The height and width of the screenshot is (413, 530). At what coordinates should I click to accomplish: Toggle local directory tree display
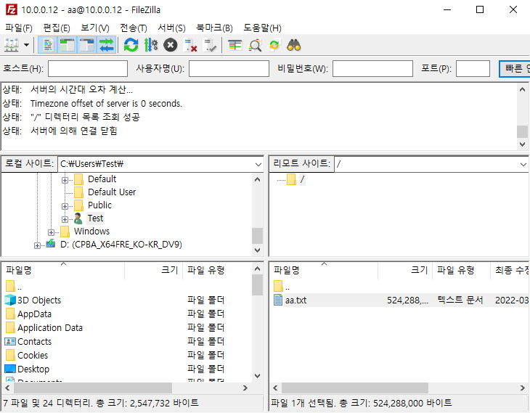(67, 45)
